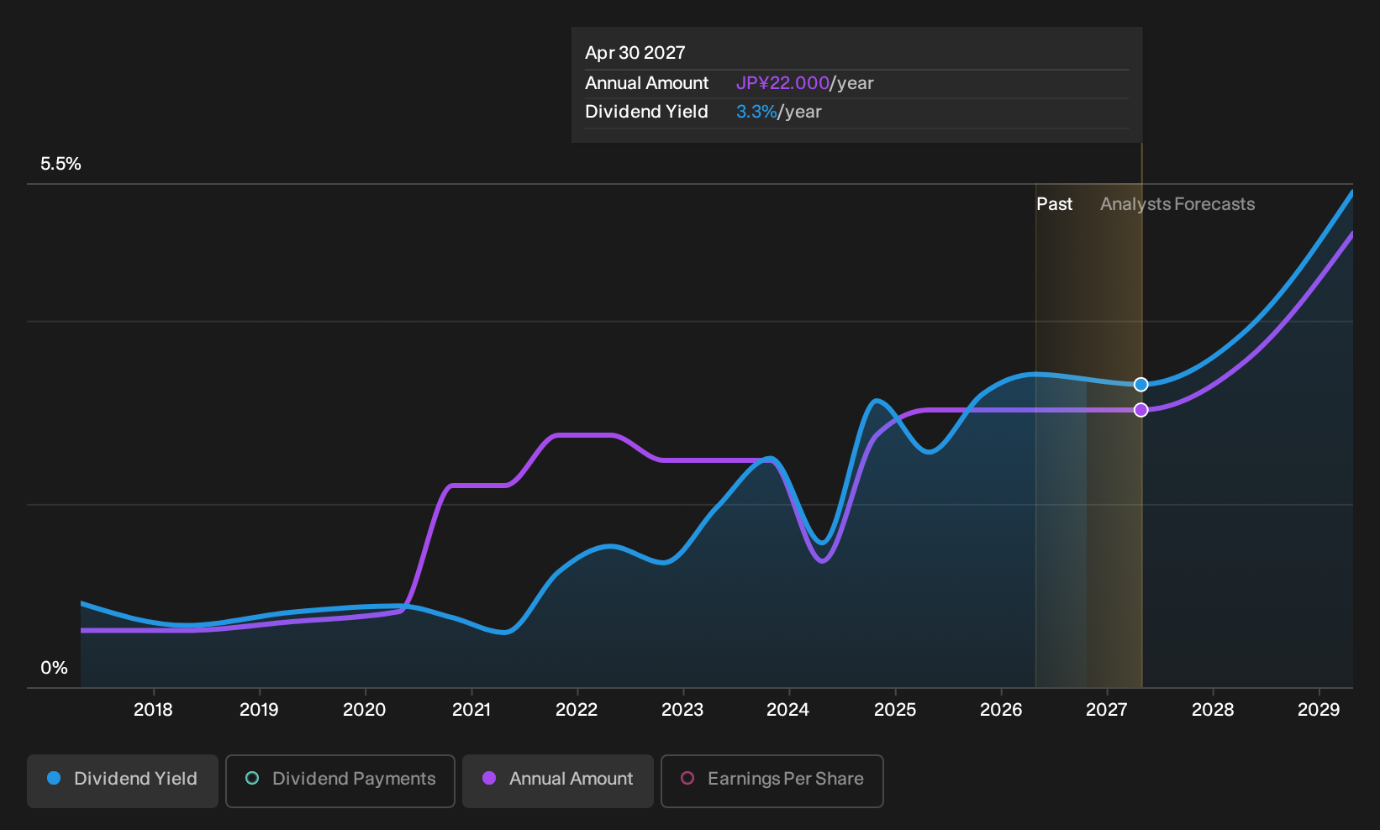This screenshot has height=830, width=1380.
Task: Click the 2019 x-axis label
Action: coord(259,710)
